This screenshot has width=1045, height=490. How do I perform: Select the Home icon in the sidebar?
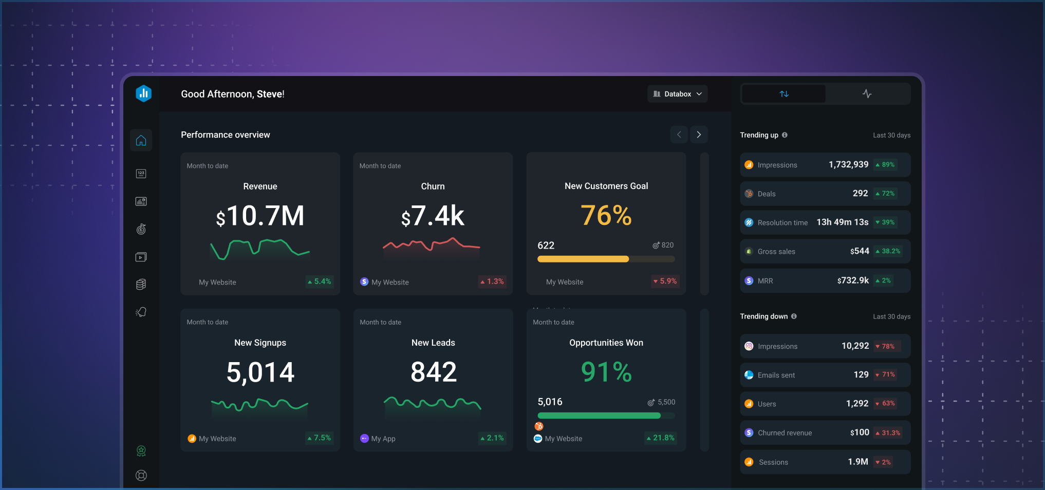141,140
